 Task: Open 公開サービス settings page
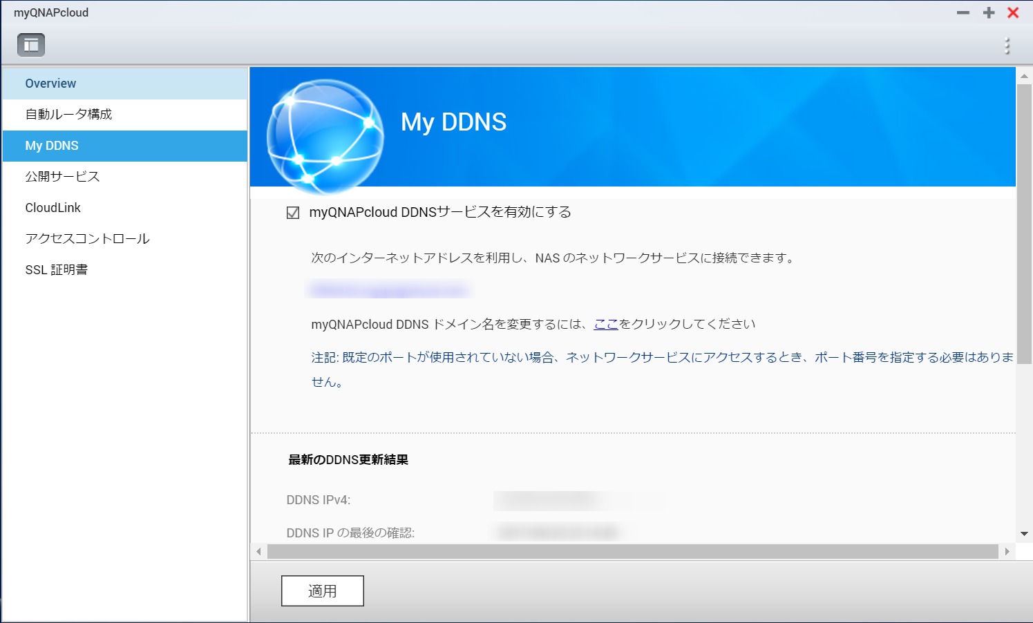coord(125,177)
